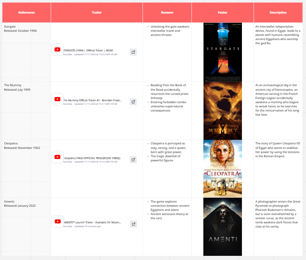
Task: Click external link icon for Amenti launch trailer
Action: tap(133, 224)
